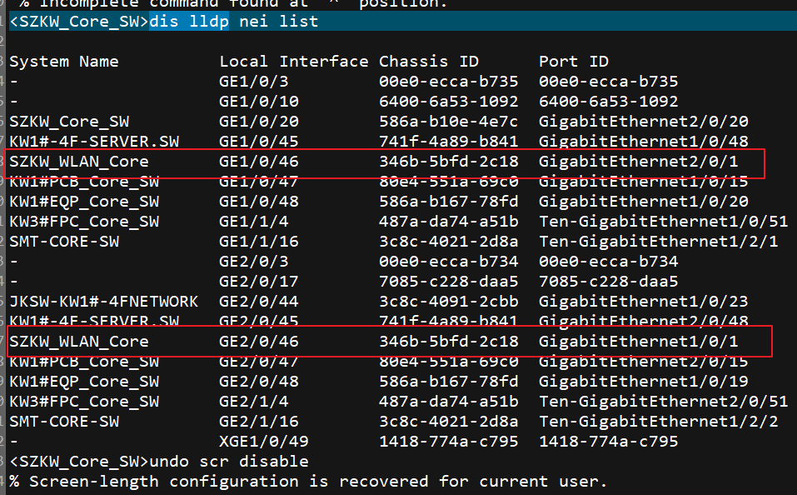Click the System Name column header
This screenshot has height=495, width=797.
pos(64,62)
